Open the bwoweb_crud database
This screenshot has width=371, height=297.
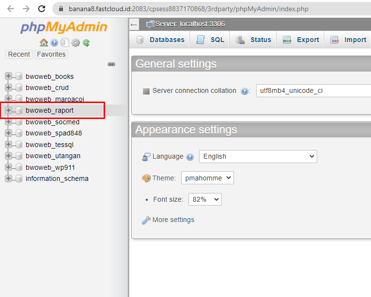click(47, 88)
